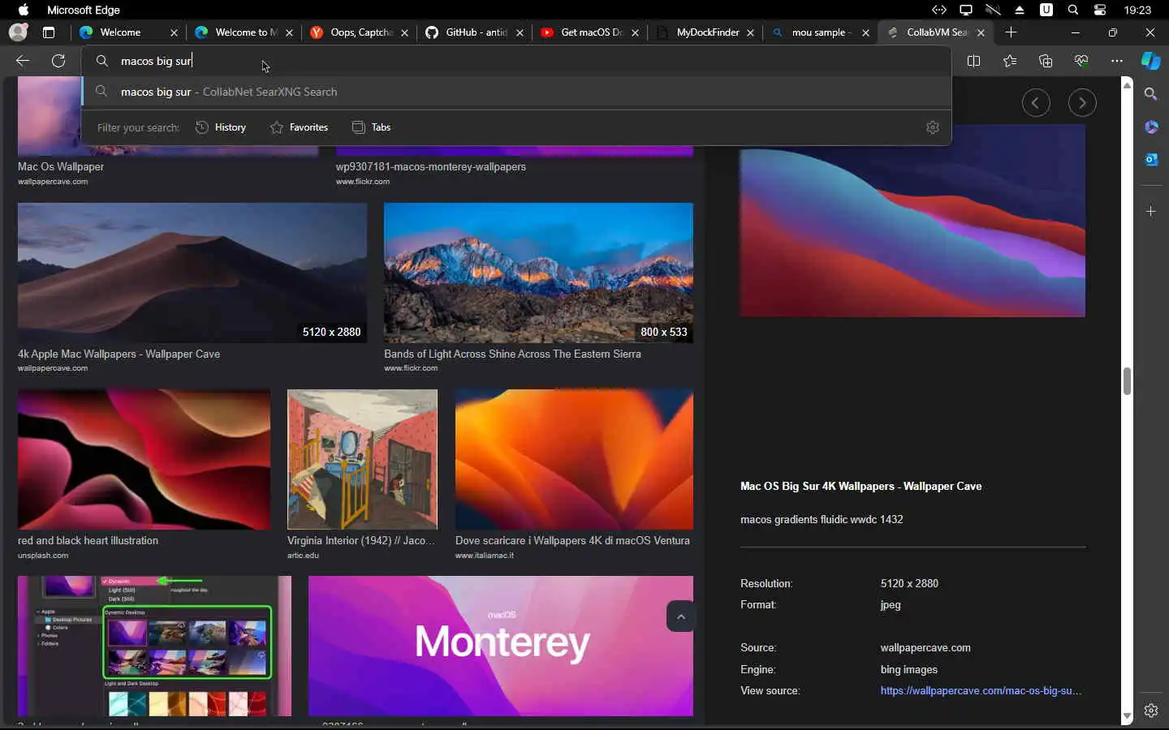Click the wp9307181-macos-monterey-wallpapers title
Viewport: 1169px width, 730px height.
(431, 166)
